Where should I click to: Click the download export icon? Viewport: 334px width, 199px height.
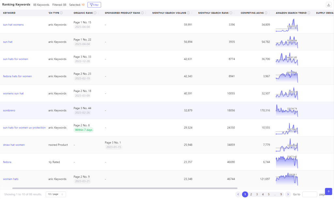pos(328,5)
